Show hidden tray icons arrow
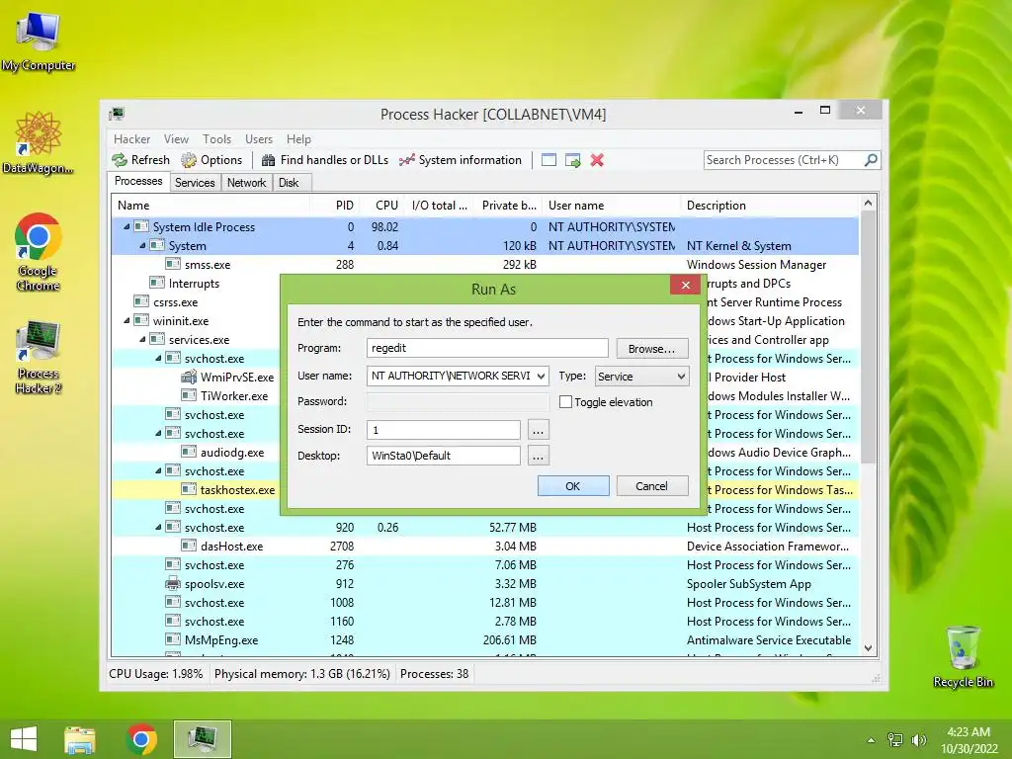This screenshot has height=759, width=1012. point(871,740)
